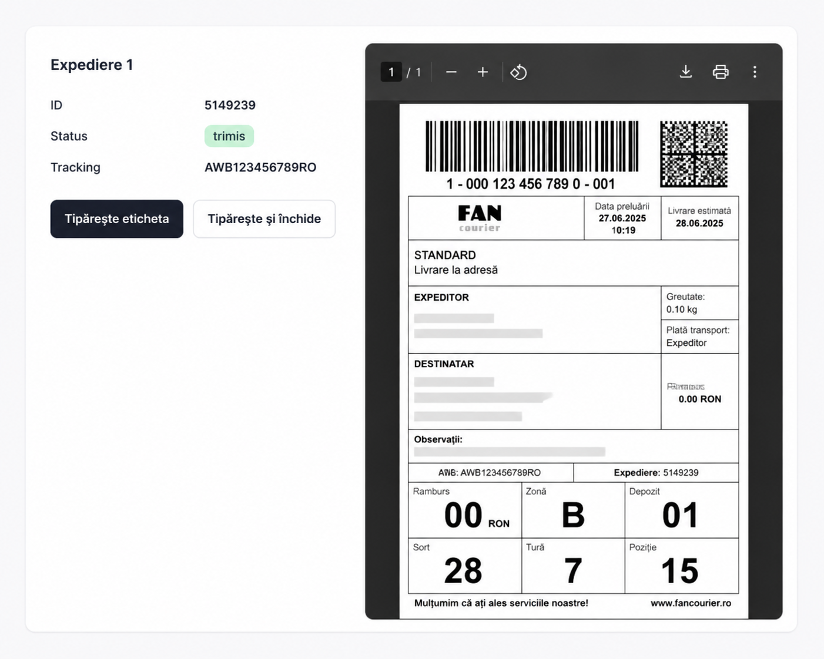Click the PDF page number field
This screenshot has width=824, height=659.
[391, 72]
